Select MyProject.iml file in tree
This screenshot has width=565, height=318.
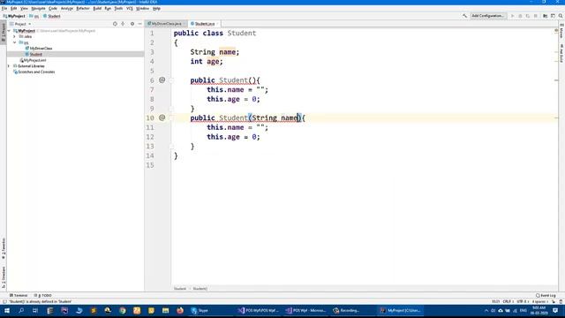click(34, 60)
